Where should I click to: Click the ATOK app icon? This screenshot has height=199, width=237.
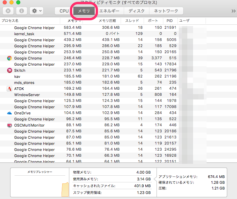pyautogui.click(x=9, y=89)
